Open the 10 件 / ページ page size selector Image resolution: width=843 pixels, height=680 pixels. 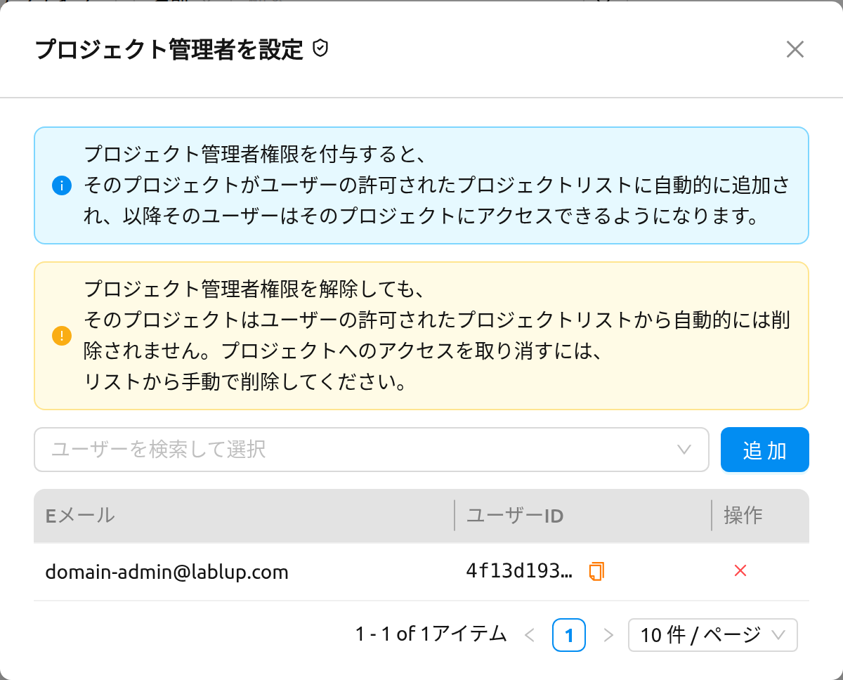(x=712, y=635)
